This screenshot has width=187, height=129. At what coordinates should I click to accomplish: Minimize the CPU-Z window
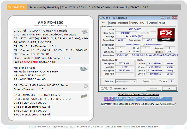pyautogui.click(x=162, y=18)
